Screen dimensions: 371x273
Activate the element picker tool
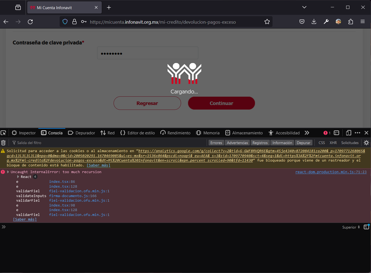(x=3, y=133)
